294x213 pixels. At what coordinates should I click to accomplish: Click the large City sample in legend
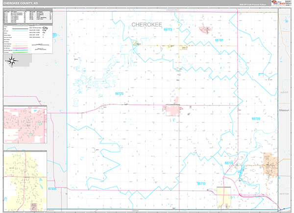click(x=45, y=28)
